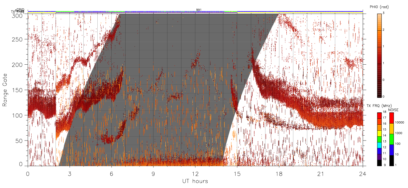The height and width of the screenshot is (188, 408).
Task: Click the NOISE legend label '1000'
Action: tap(399, 133)
